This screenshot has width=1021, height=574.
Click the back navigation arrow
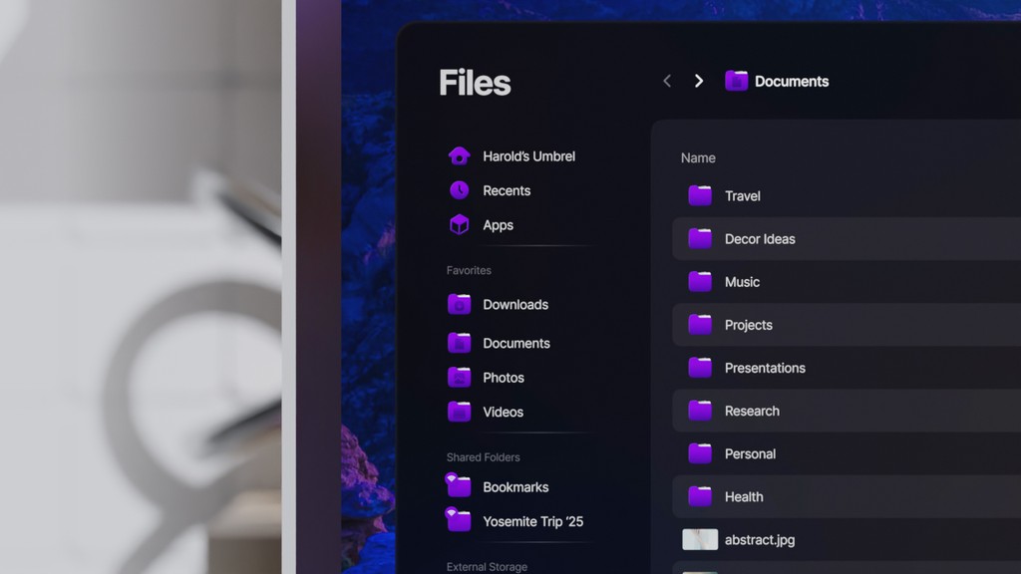(667, 82)
